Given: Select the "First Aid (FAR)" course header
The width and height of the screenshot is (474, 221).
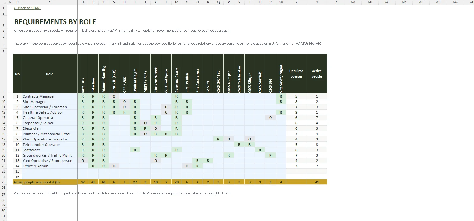Looking at the screenshot, I should 114,74.
